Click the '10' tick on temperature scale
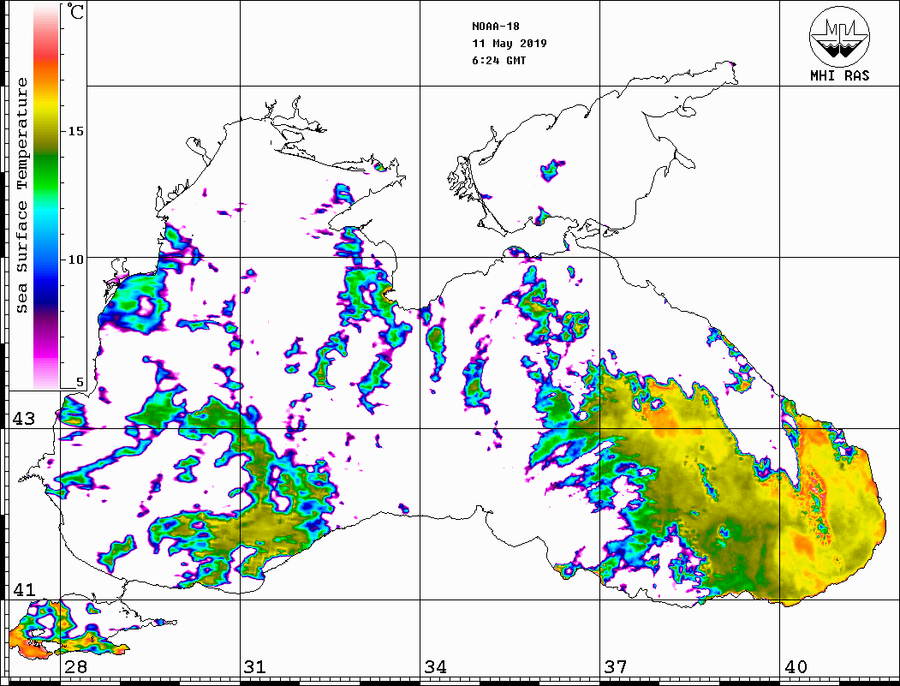 pyautogui.click(x=75, y=259)
